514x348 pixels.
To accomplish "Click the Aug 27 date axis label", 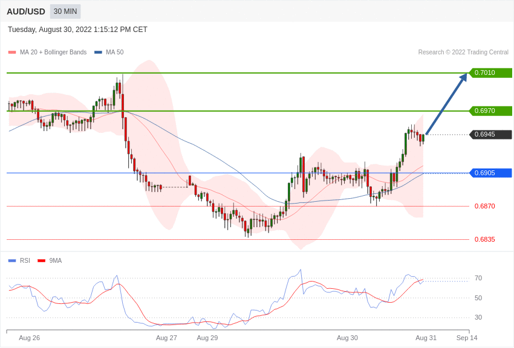I will pos(166,338).
